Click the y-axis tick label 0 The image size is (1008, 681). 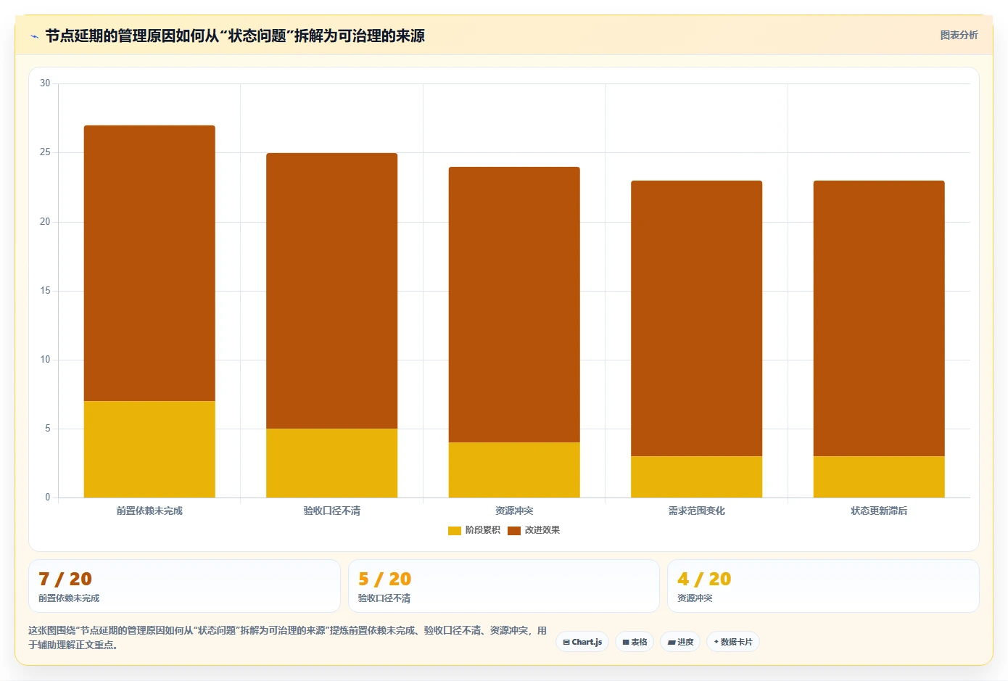tap(48, 498)
